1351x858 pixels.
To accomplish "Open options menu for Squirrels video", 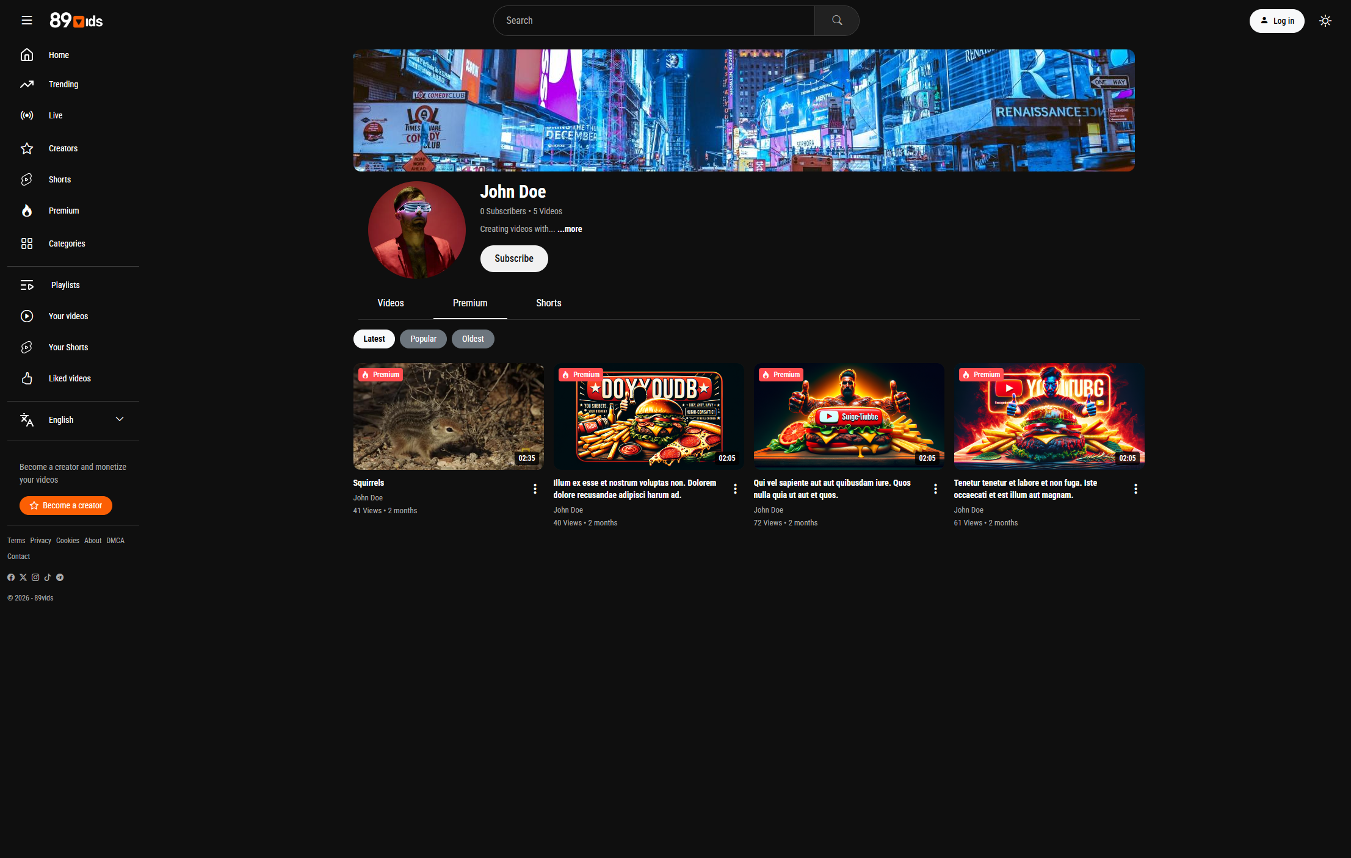I will coord(535,489).
